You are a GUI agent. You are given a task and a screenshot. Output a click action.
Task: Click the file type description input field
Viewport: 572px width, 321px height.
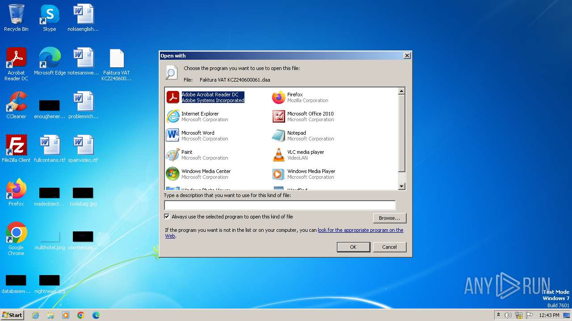(x=280, y=205)
